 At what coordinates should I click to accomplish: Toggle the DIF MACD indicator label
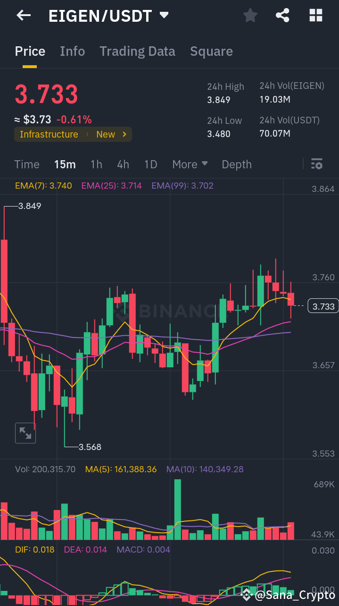pos(34,549)
